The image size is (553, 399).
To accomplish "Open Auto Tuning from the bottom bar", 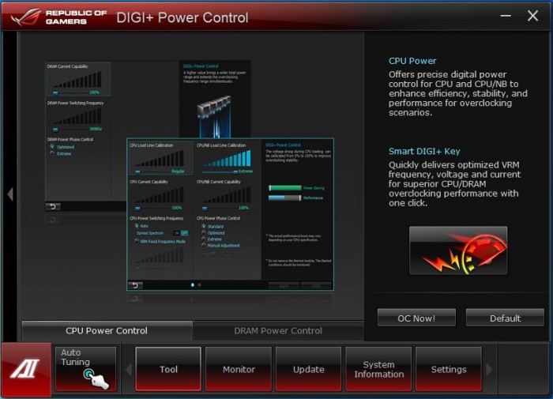I will tap(85, 368).
